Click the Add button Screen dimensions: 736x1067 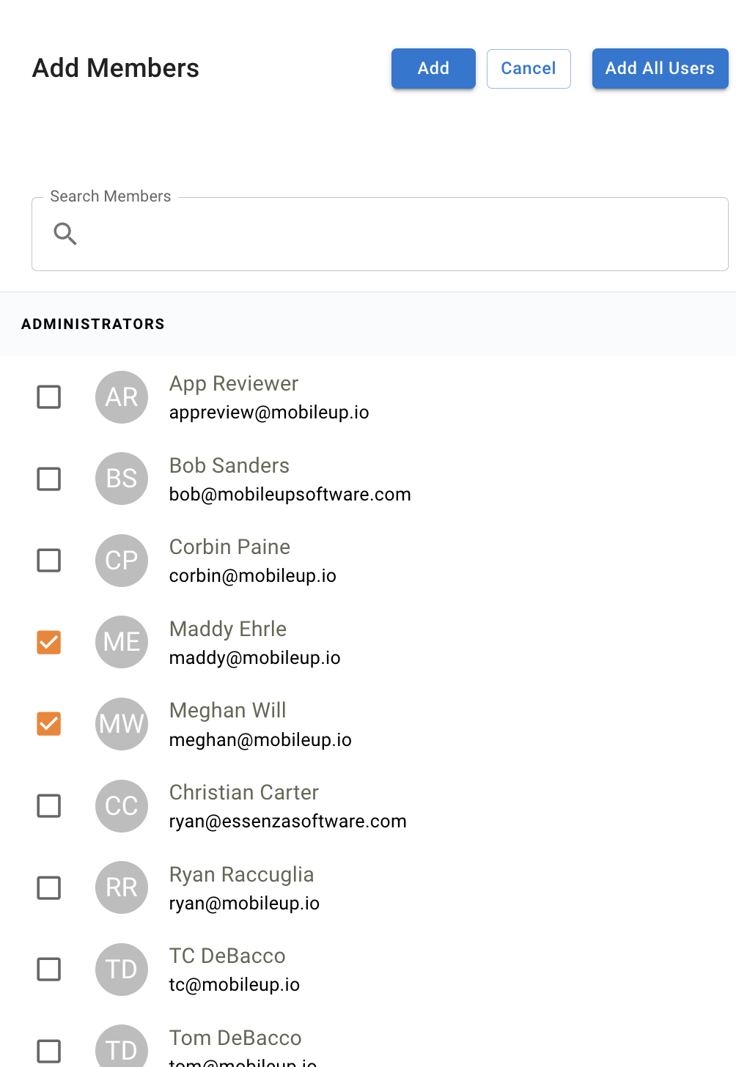click(433, 68)
